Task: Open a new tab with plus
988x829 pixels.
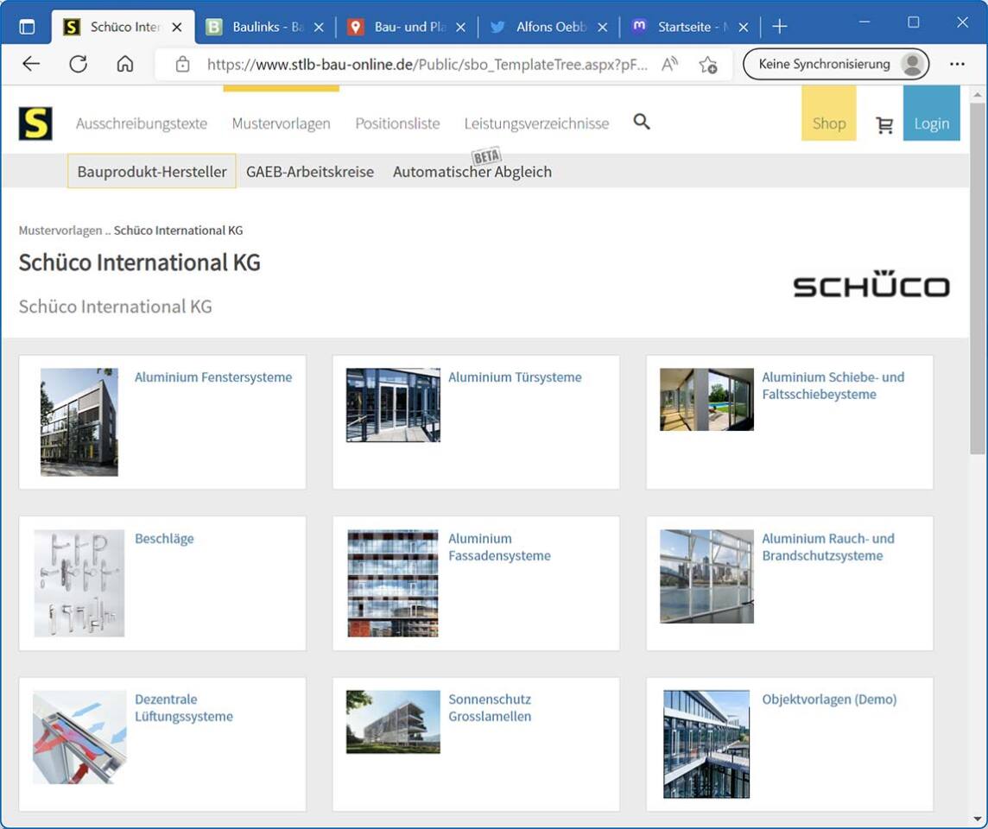Action: pos(780,27)
